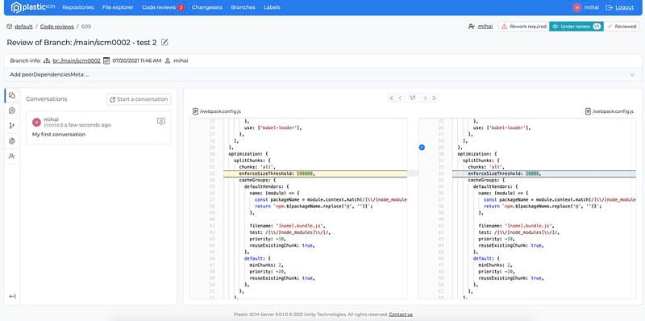Click the highlighted enforceSizeThreshold line in right pane
Viewport: 645px width, 321px height.
pyautogui.click(x=543, y=173)
